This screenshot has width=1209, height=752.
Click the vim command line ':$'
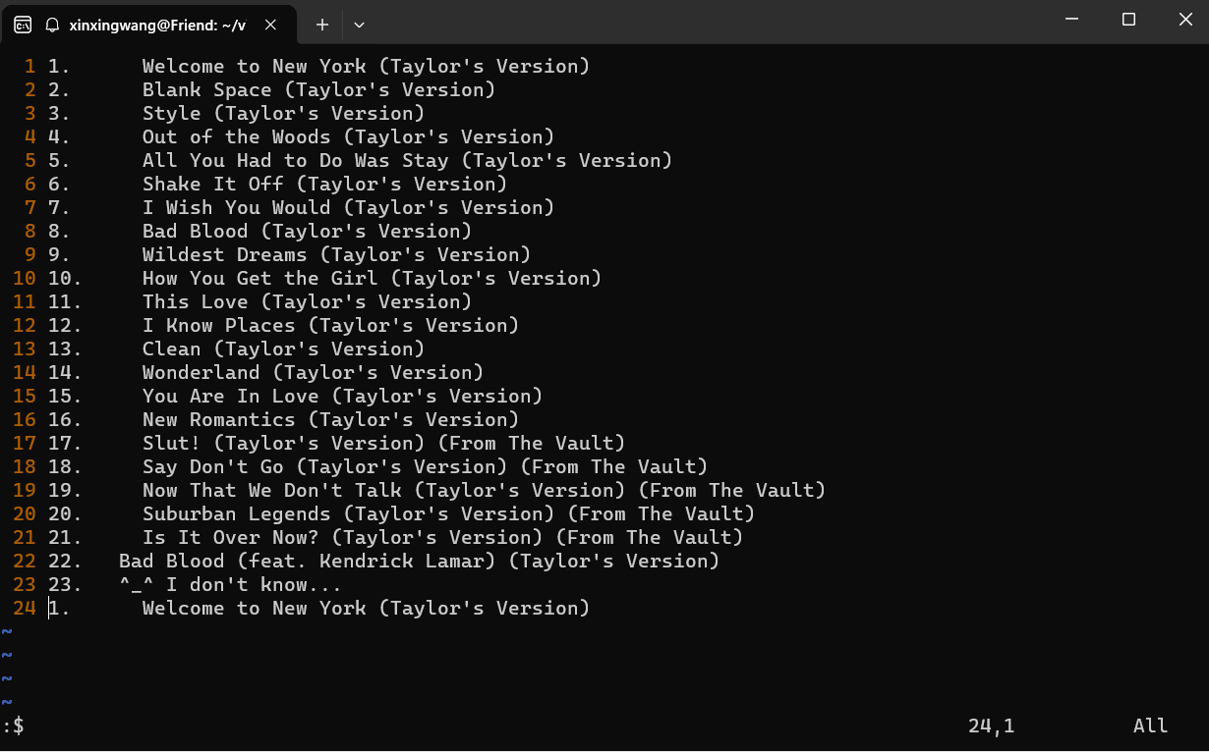click(x=14, y=726)
